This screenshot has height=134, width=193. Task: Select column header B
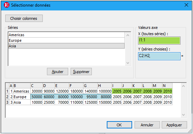[22, 86]
